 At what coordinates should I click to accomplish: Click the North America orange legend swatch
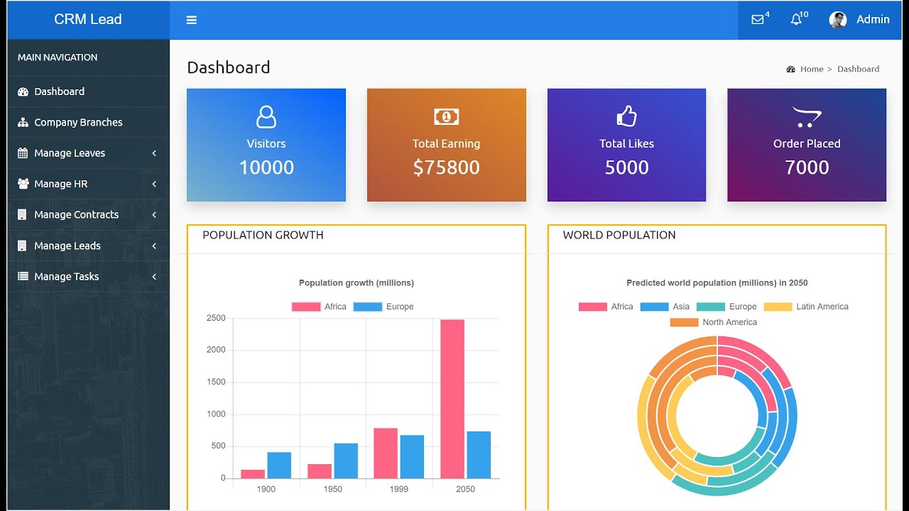coord(684,322)
